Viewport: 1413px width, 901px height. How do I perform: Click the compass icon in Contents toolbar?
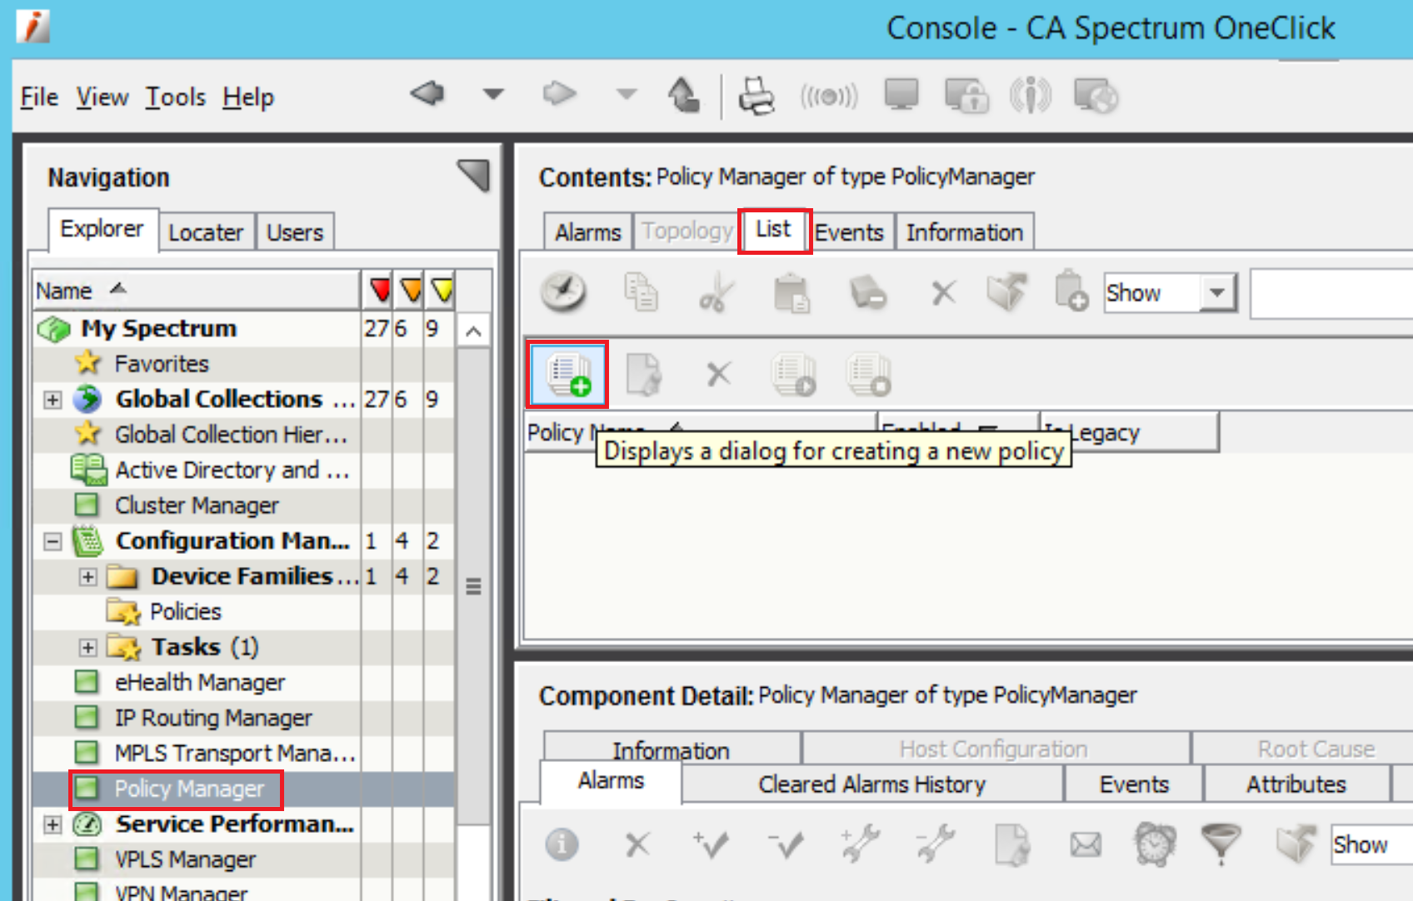563,292
